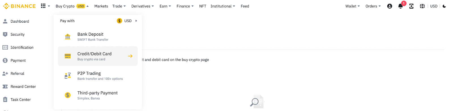Open the Markets page link
453x111 pixels.
tap(101, 6)
